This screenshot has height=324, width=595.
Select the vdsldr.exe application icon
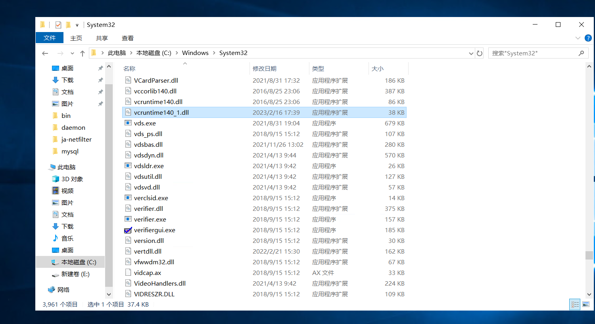(128, 166)
